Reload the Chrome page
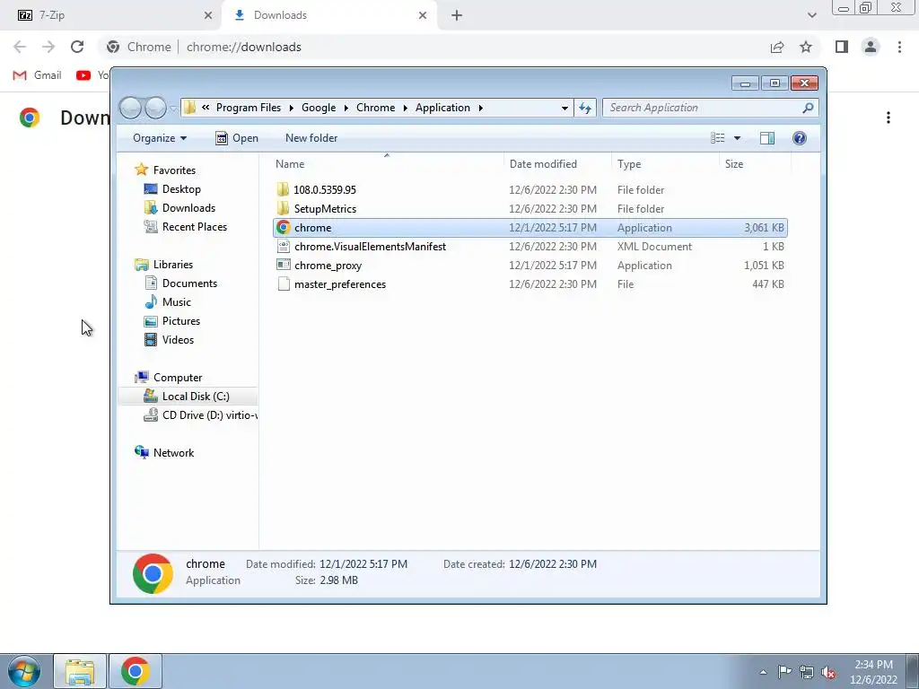919x689 pixels. point(77,47)
